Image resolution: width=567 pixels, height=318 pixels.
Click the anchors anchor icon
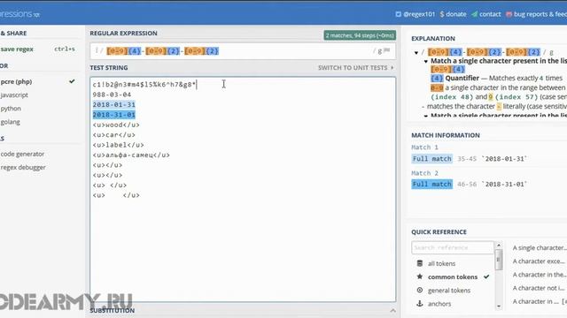click(x=419, y=304)
